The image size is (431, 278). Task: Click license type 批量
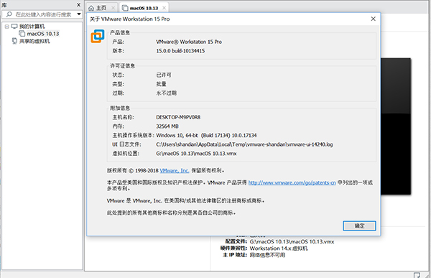(162, 84)
